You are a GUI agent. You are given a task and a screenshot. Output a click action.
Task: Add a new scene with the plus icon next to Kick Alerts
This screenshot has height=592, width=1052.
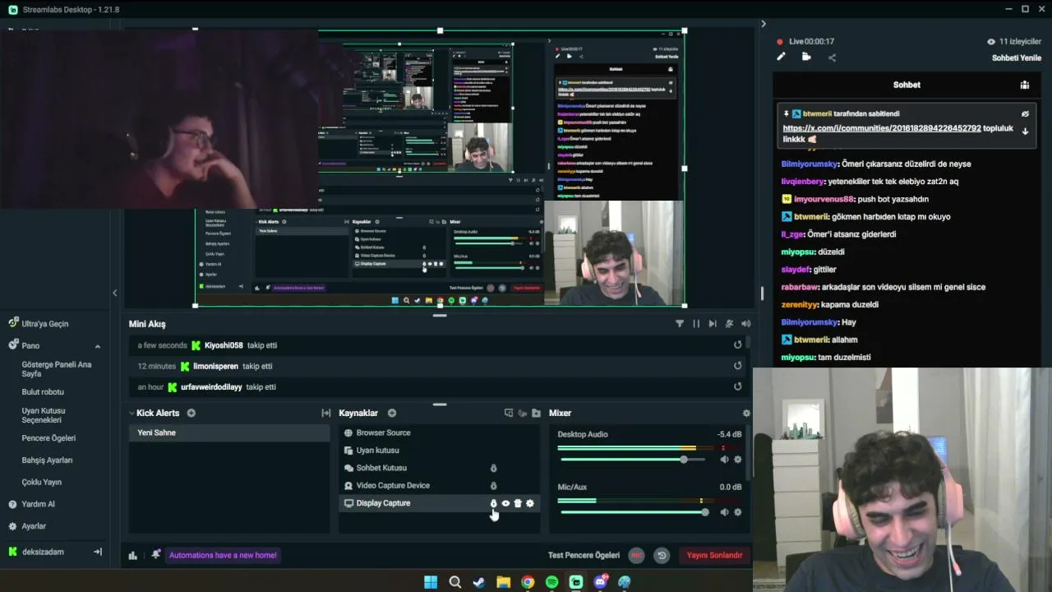(x=191, y=413)
